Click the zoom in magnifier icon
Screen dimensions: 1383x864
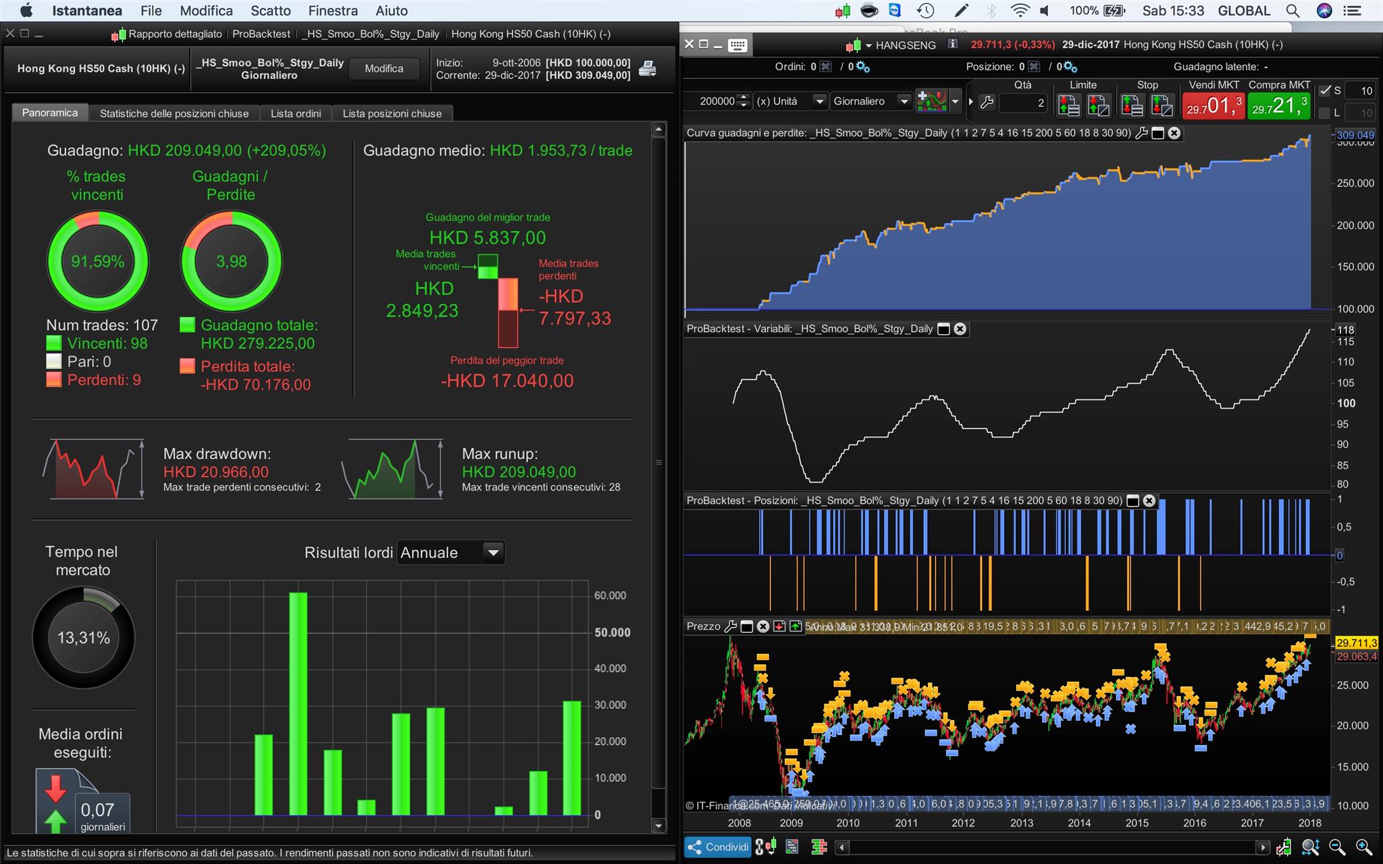pos(1363,847)
